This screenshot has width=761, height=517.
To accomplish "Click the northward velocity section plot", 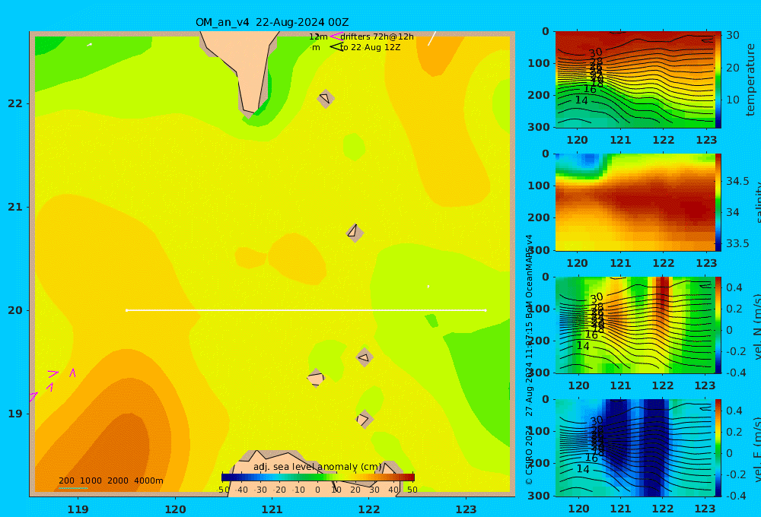I will (635, 325).
